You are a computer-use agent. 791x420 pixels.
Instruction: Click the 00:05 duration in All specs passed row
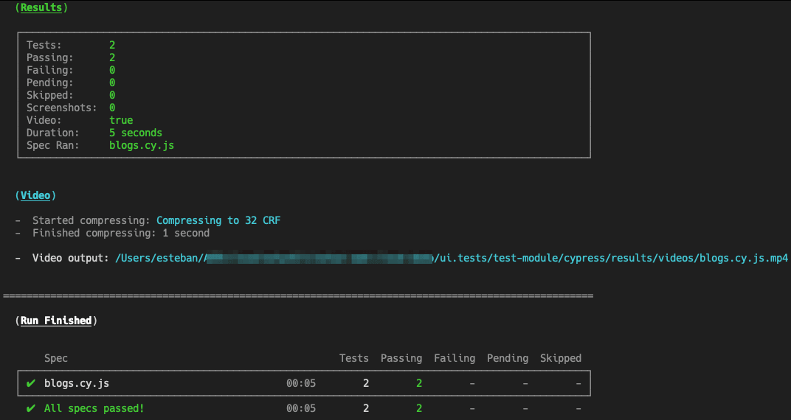coord(301,408)
